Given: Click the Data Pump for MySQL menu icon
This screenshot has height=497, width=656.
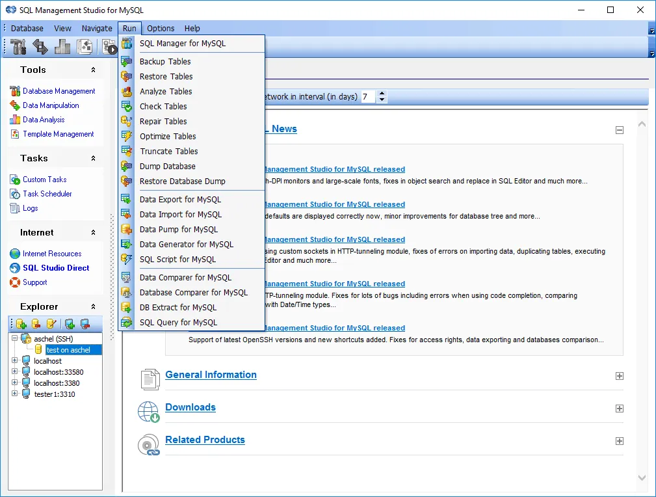Looking at the screenshot, I should pos(126,230).
